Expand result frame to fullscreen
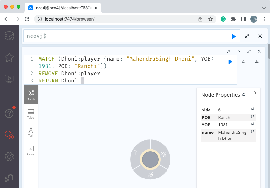The image size is (270, 188). pyautogui.click(x=249, y=51)
